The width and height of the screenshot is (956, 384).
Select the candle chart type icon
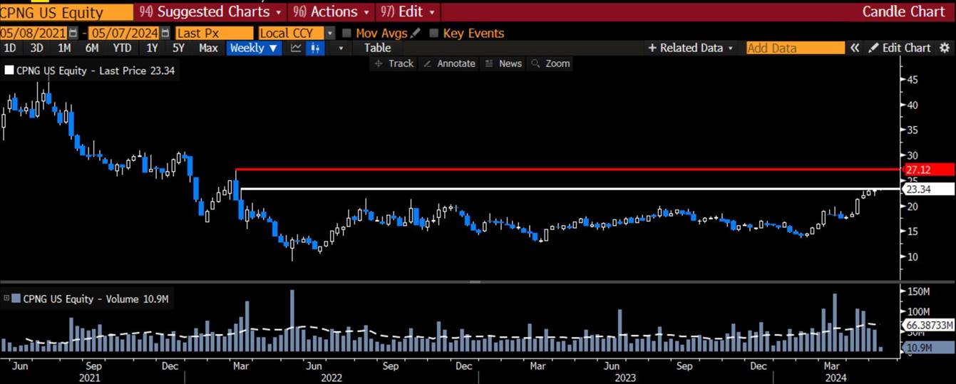[x=314, y=48]
